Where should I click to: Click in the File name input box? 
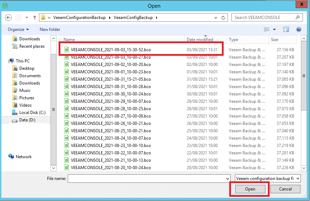pyautogui.click(x=146, y=179)
